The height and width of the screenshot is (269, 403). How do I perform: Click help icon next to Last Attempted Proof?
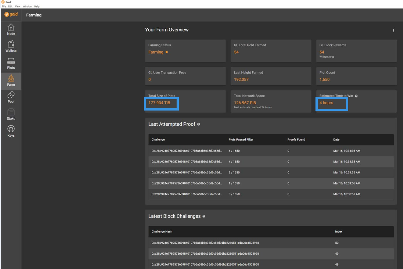(x=199, y=125)
